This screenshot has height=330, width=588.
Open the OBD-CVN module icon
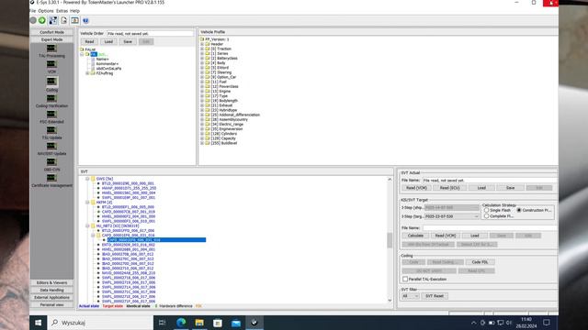pos(51,162)
